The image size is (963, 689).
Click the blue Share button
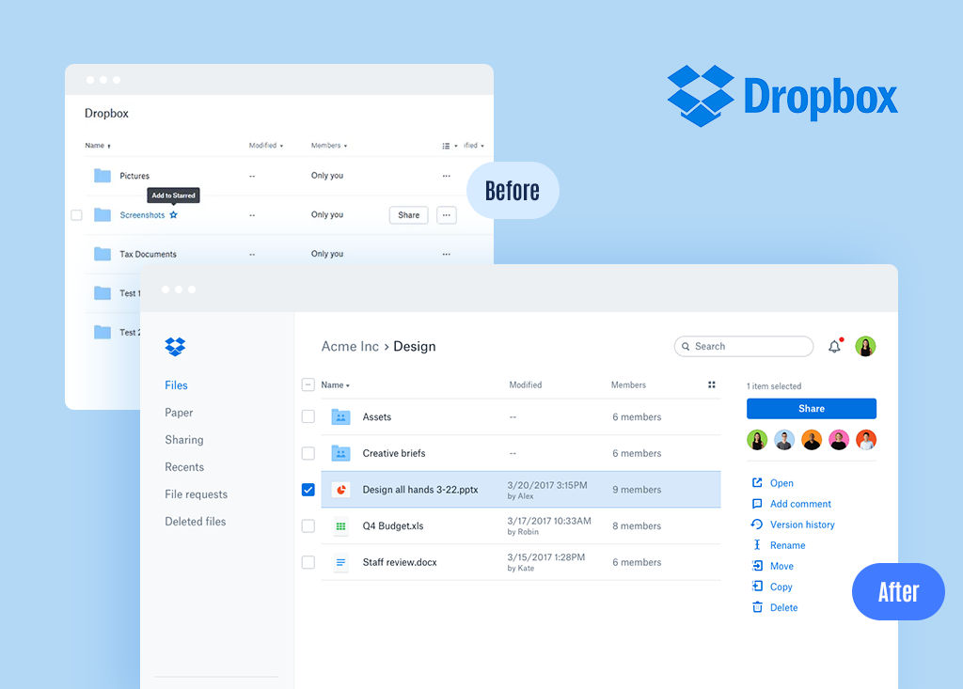point(812,408)
